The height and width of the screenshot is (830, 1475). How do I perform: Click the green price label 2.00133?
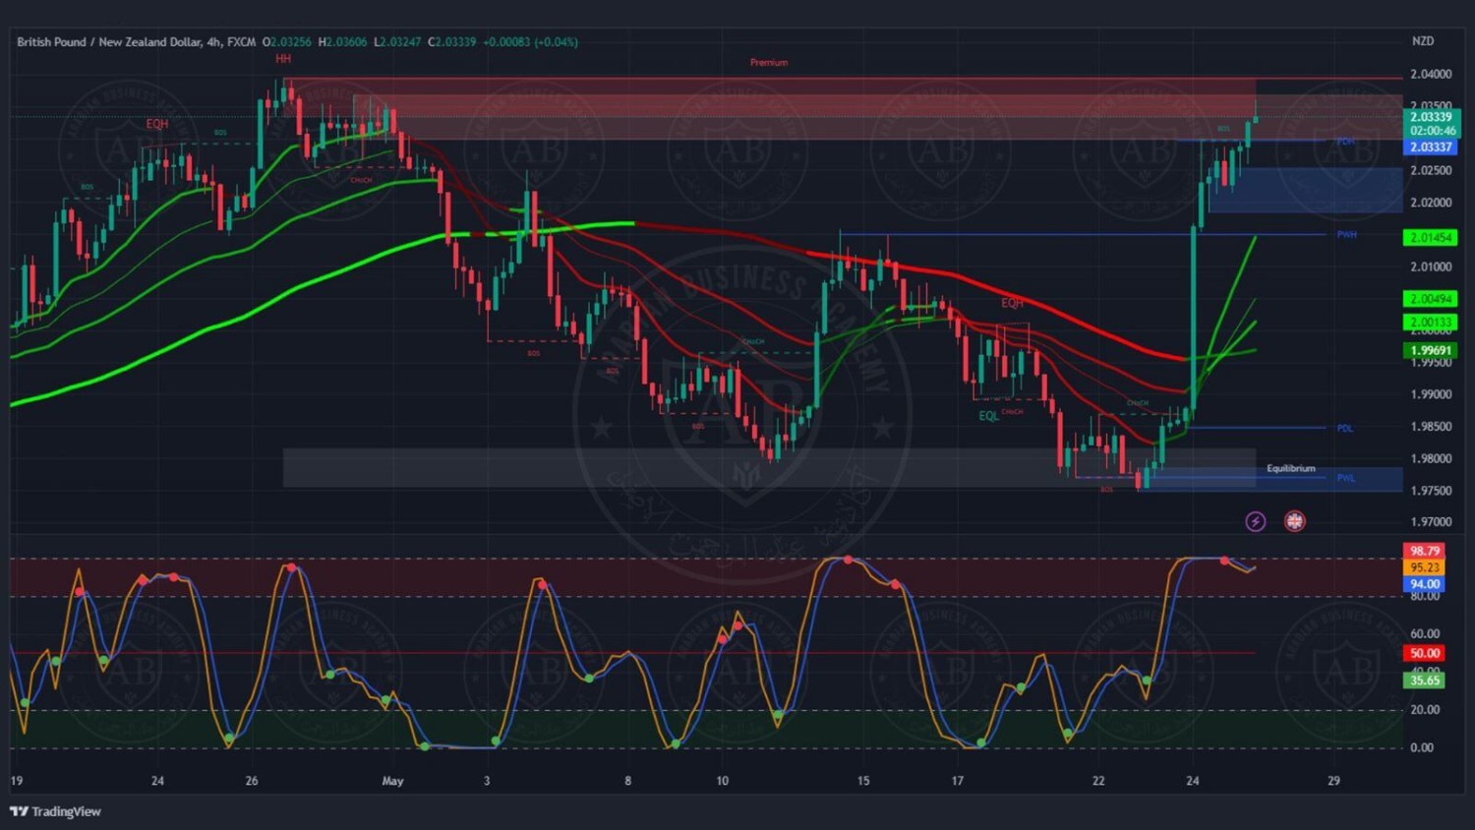1431,323
